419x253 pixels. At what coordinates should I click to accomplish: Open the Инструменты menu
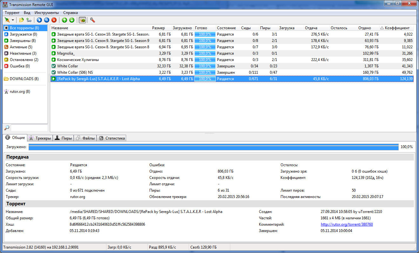tap(47, 13)
